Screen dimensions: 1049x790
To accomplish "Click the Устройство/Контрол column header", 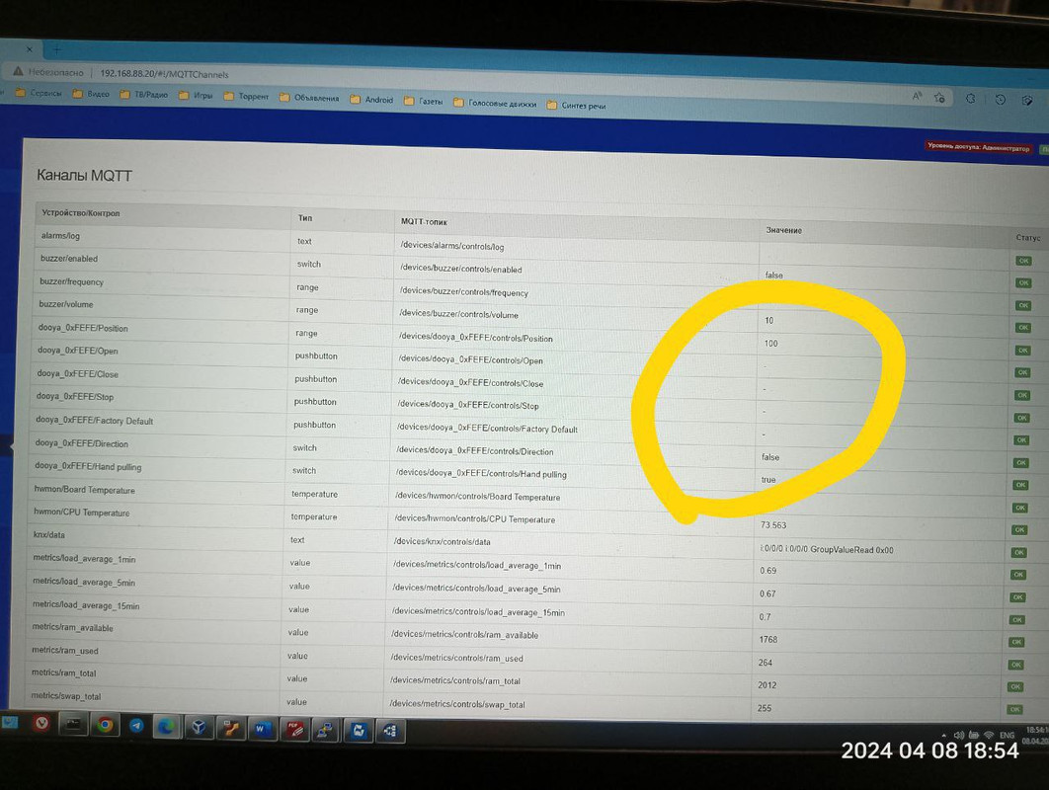I will pyautogui.click(x=81, y=212).
